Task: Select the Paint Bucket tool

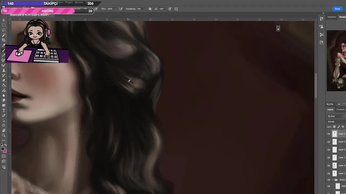Action: pos(4,85)
